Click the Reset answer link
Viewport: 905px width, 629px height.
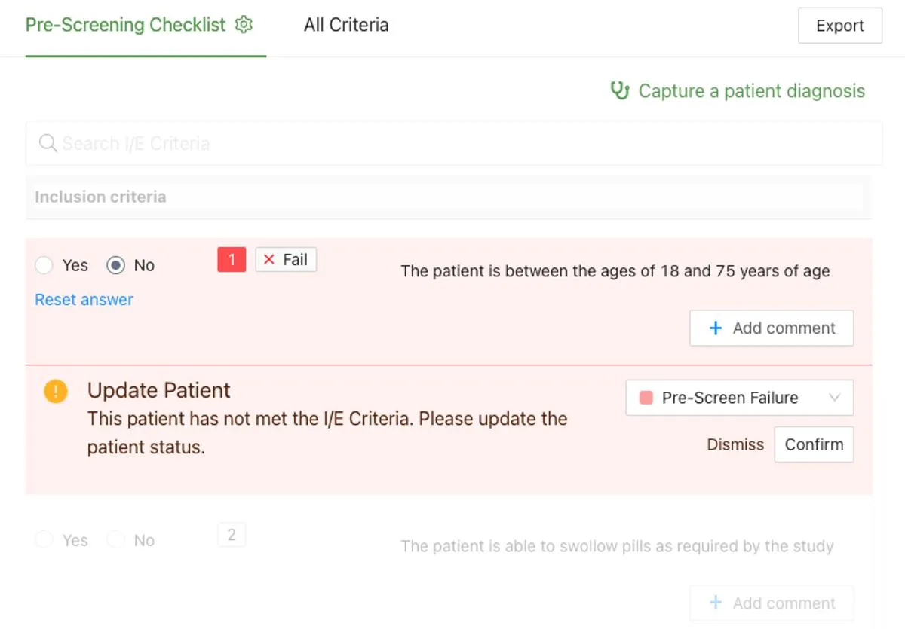(x=83, y=299)
